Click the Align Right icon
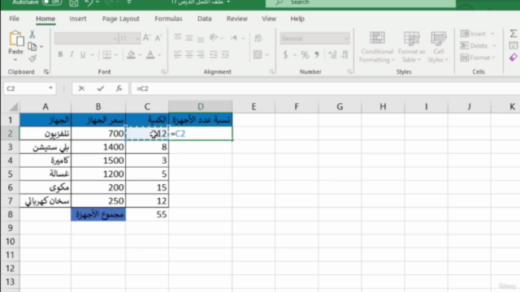 pyautogui.click(x=201, y=54)
